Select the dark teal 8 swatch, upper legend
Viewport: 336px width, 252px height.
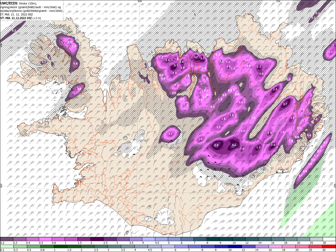click(x=213, y=239)
